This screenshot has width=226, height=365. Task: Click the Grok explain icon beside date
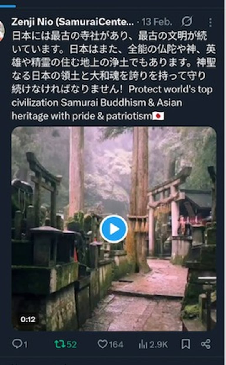187,21
